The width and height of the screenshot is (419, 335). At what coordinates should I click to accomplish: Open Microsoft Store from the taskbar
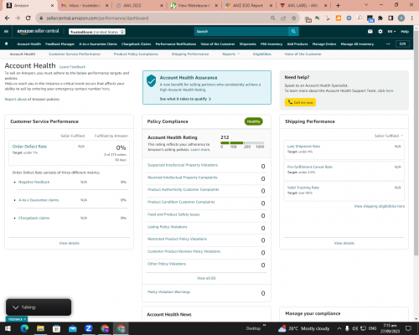[56, 328]
